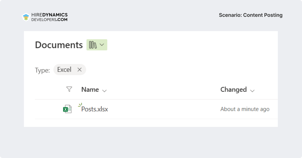Click the Excel filter chip label
Screen dimensions: 302x158
(x=64, y=69)
